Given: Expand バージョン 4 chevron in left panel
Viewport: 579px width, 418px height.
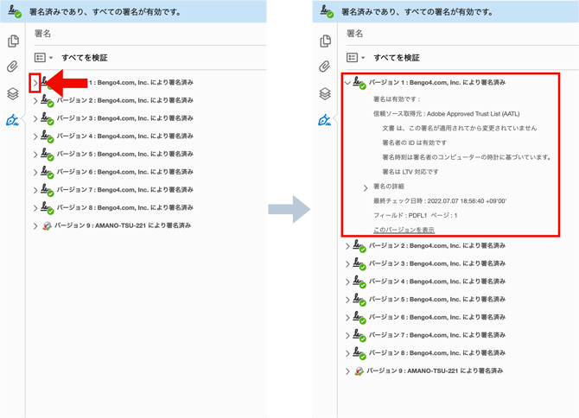Looking at the screenshot, I should pyautogui.click(x=35, y=136).
